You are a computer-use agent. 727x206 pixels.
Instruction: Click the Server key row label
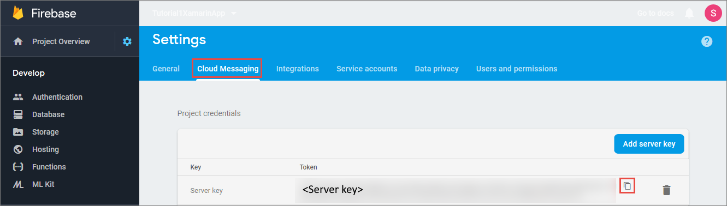pyautogui.click(x=206, y=191)
